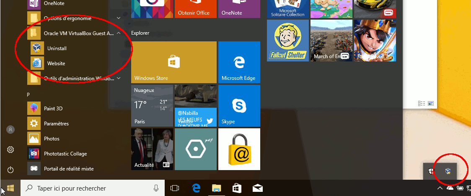Image resolution: width=471 pixels, height=196 pixels.
Task: Expand the Options d'ergonomie folder chevron
Action: [x=119, y=18]
